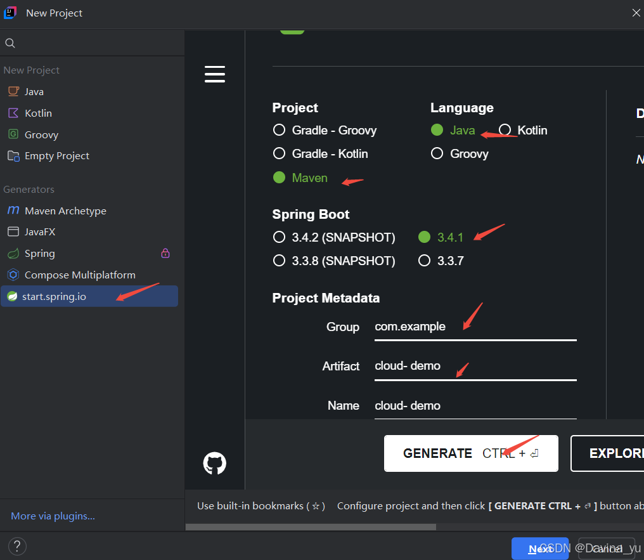
Task: Select Spring Boot 3.4.1
Action: pos(424,237)
